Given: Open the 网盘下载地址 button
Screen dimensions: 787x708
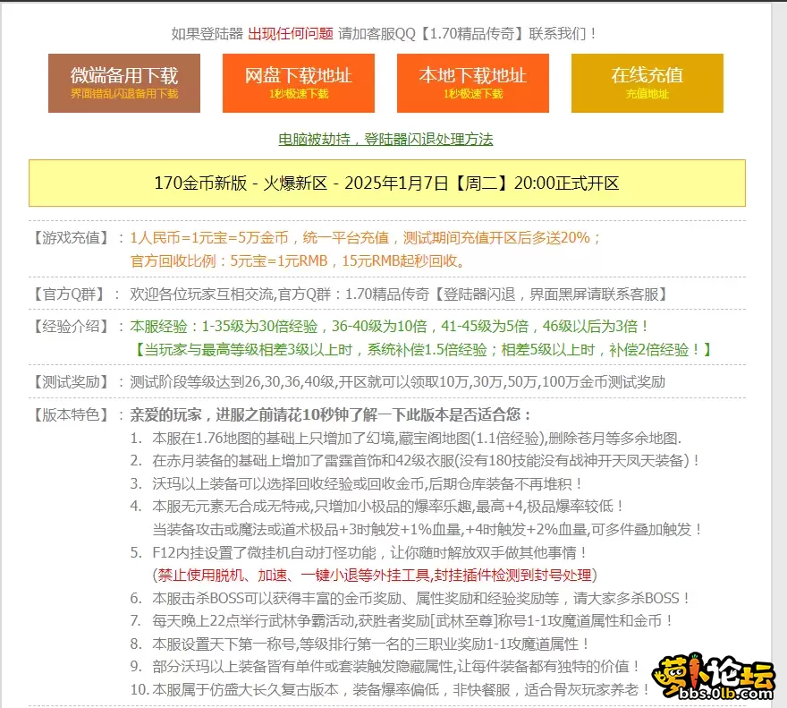Looking at the screenshot, I should click(299, 83).
